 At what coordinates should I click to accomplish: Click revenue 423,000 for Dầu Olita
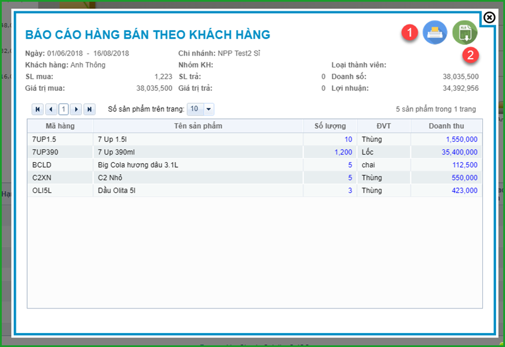(x=464, y=191)
